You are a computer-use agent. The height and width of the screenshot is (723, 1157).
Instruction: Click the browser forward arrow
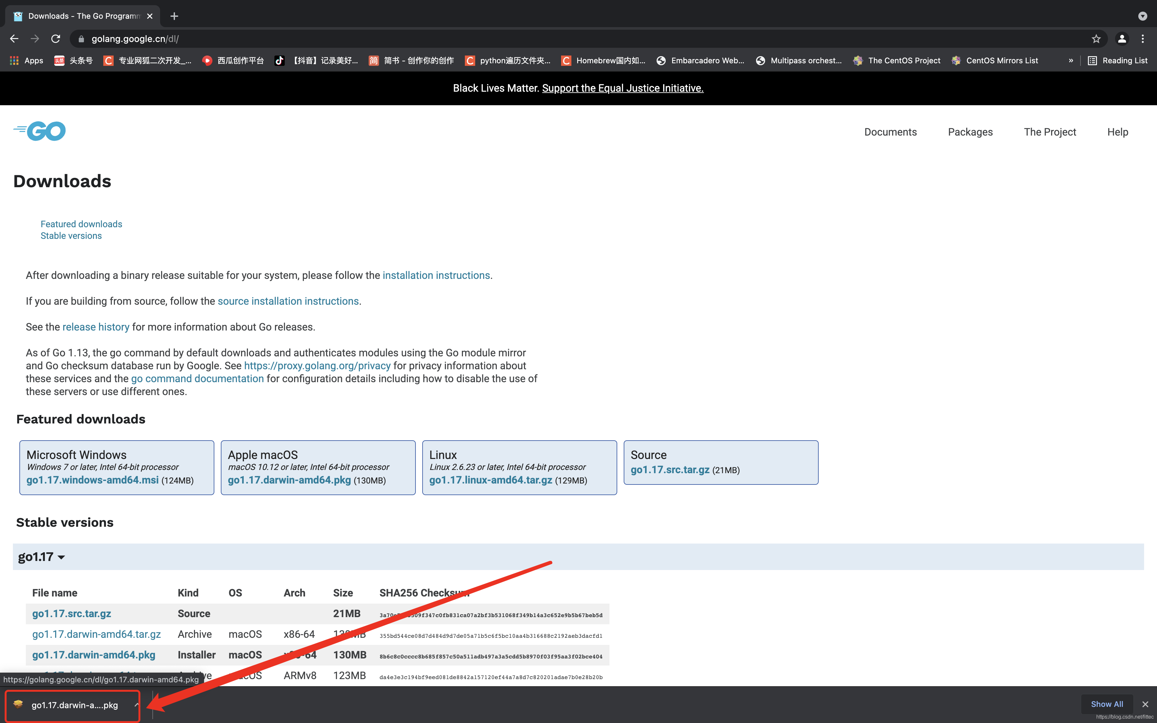35,39
